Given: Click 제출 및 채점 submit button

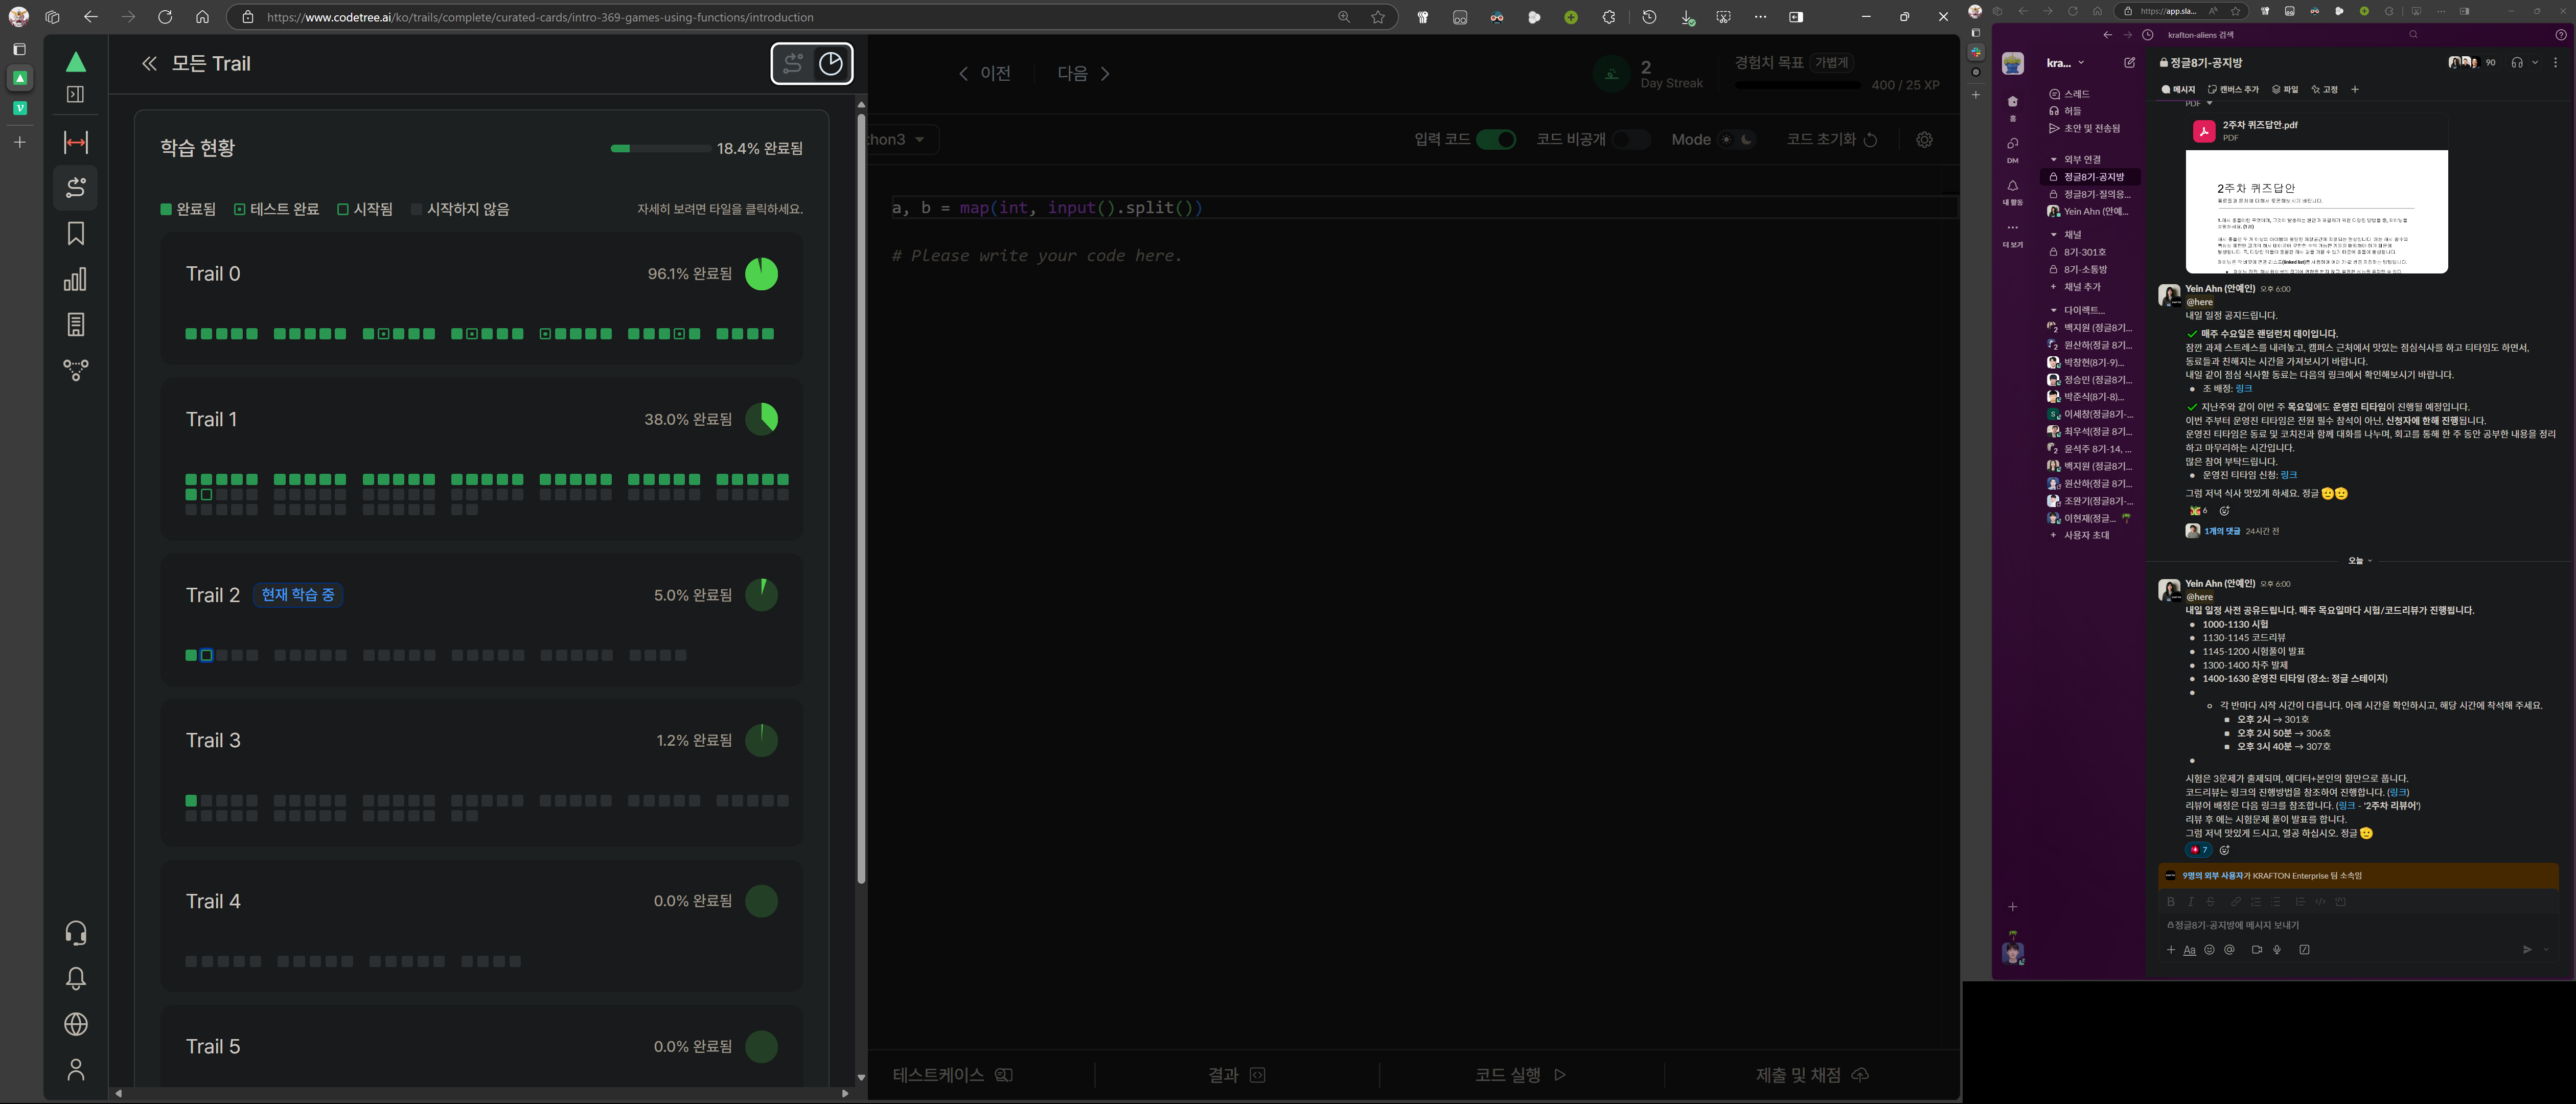Looking at the screenshot, I should coord(1811,1075).
